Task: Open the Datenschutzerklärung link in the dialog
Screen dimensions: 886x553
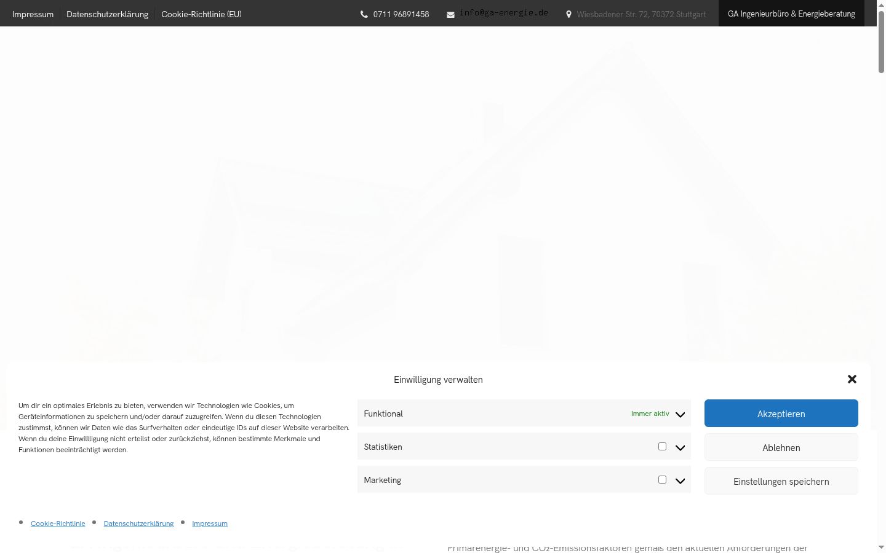Action: pos(138,524)
